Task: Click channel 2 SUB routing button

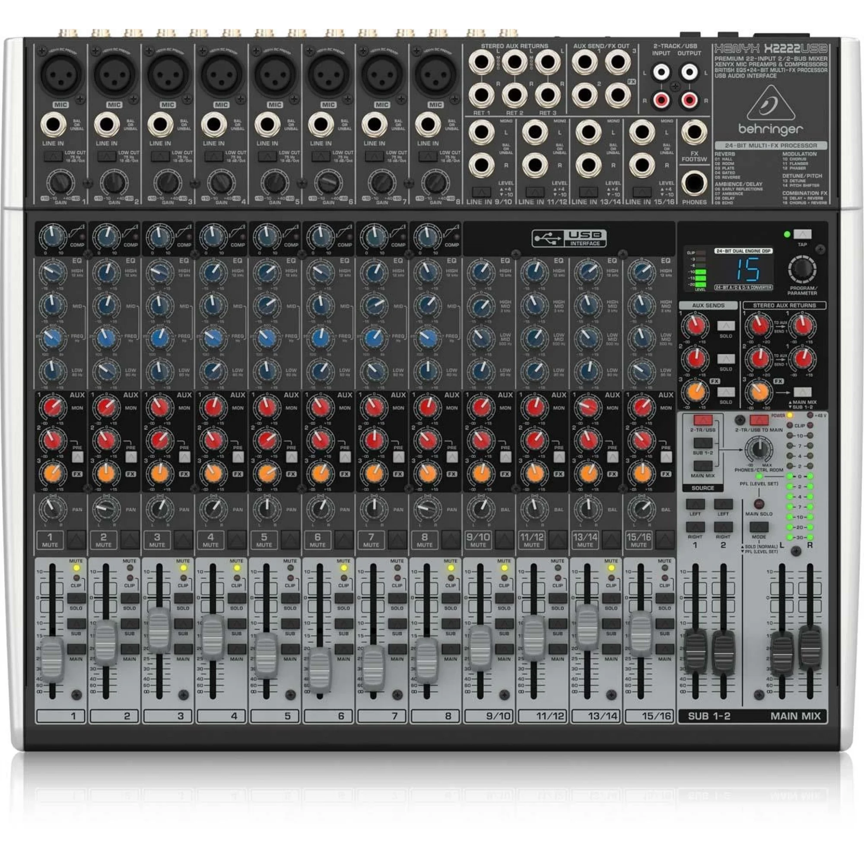Action: (130, 624)
